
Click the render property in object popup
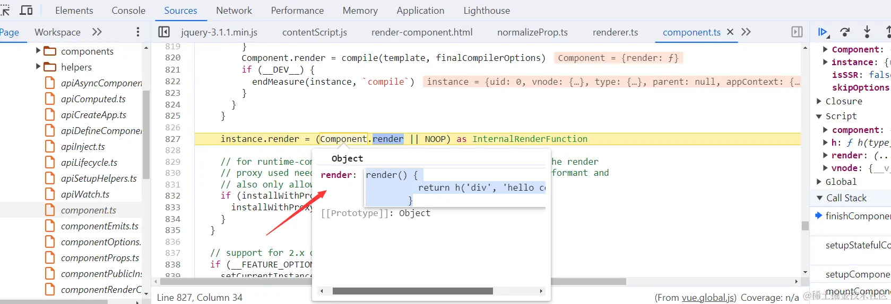click(x=339, y=175)
